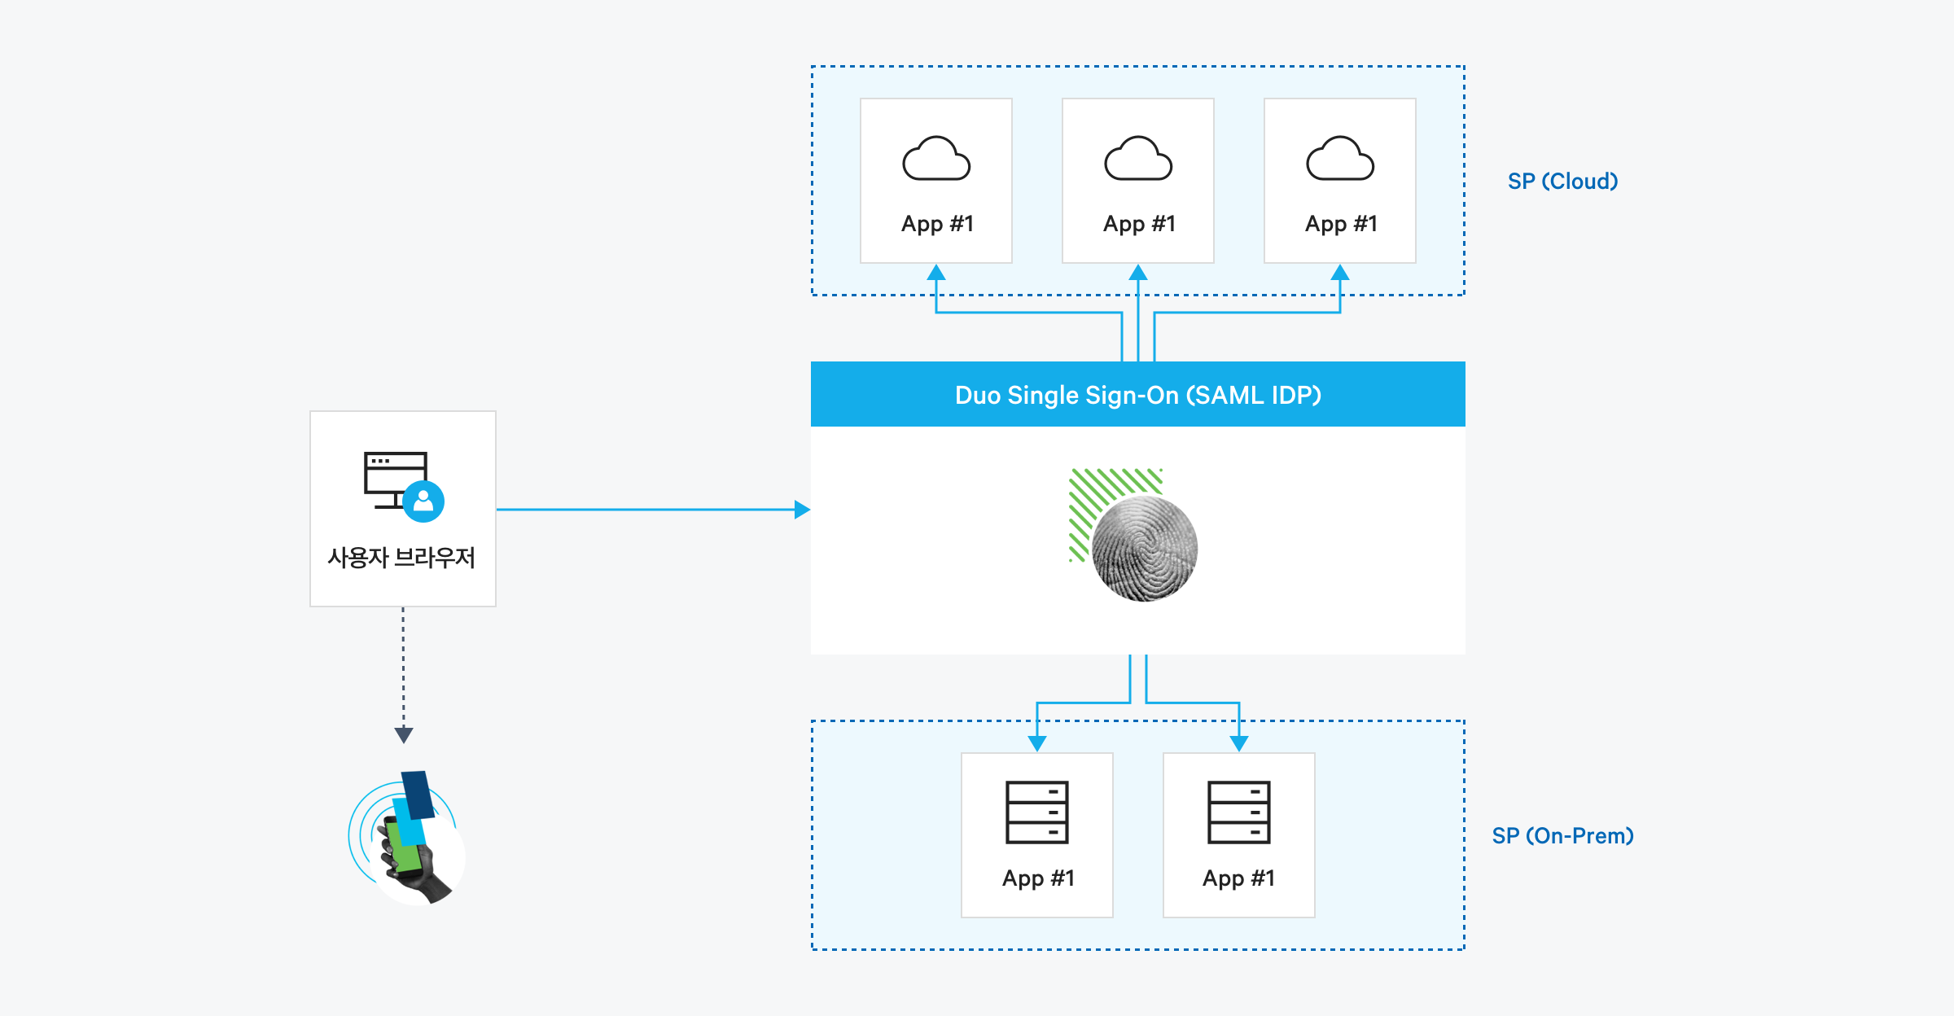Click the SP (Cloud) label
Screen dimensions: 1954x1016
1562,181
